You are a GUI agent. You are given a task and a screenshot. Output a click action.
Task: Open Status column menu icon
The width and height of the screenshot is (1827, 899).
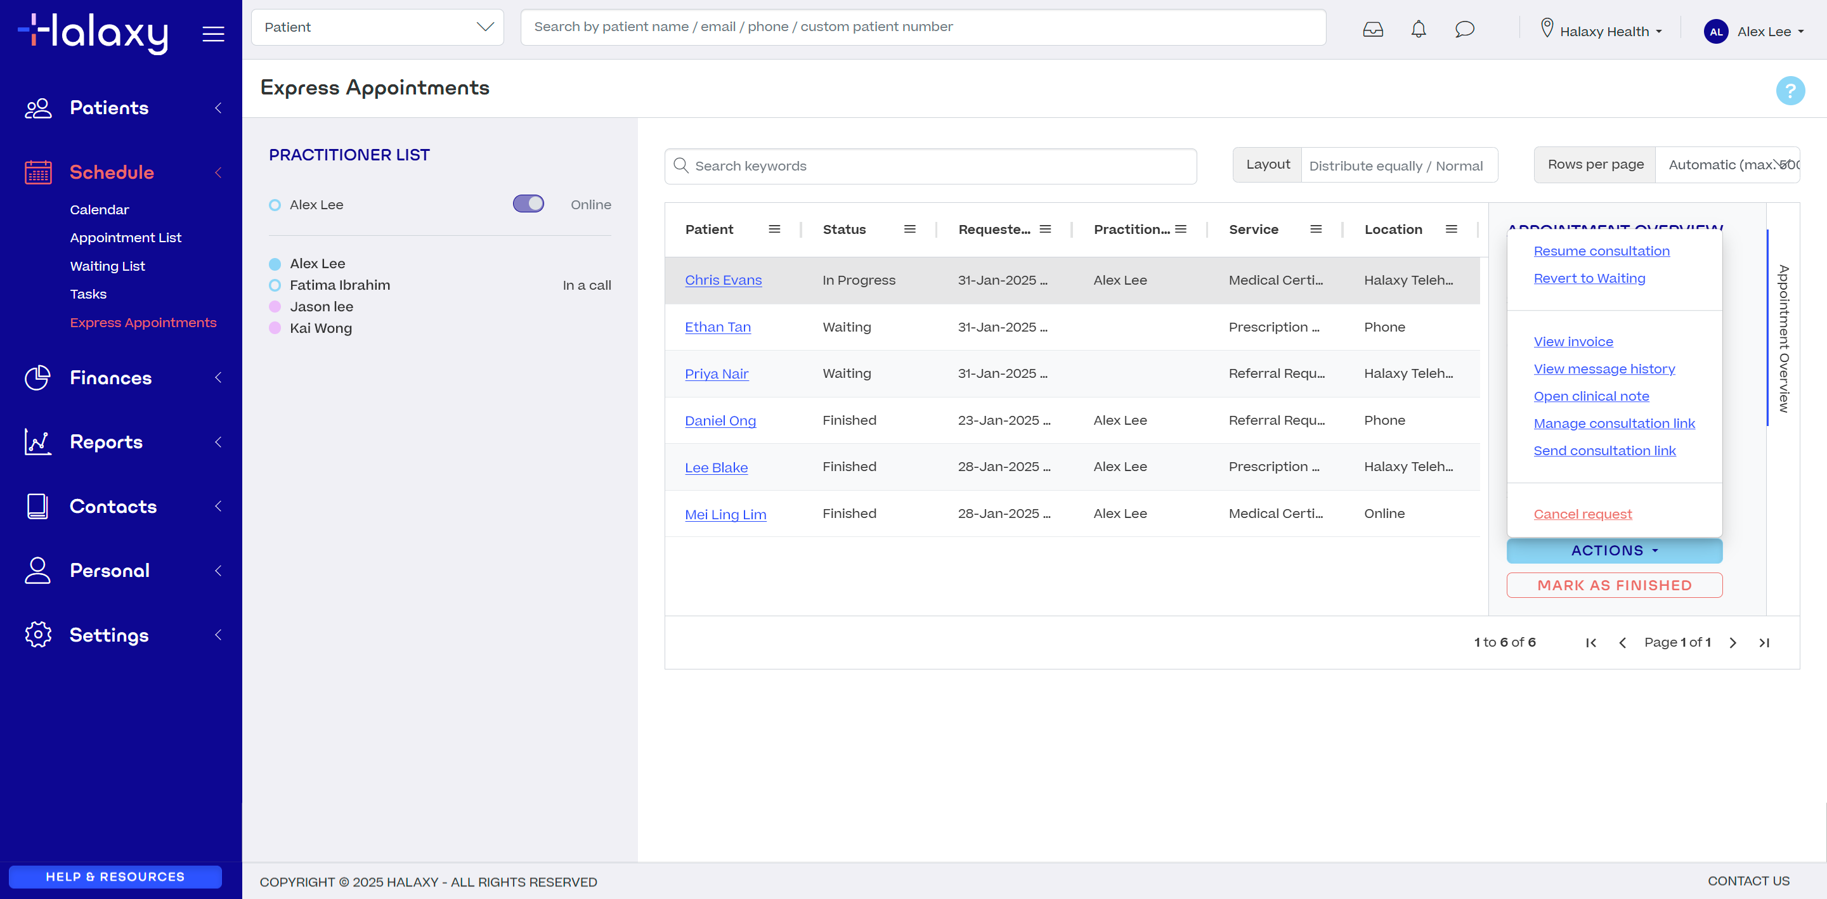(x=909, y=229)
